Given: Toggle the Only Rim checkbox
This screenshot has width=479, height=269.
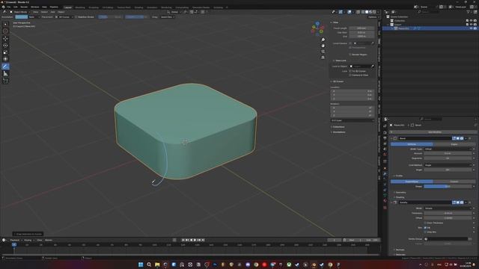Looking at the screenshot, I should tap(425, 232).
